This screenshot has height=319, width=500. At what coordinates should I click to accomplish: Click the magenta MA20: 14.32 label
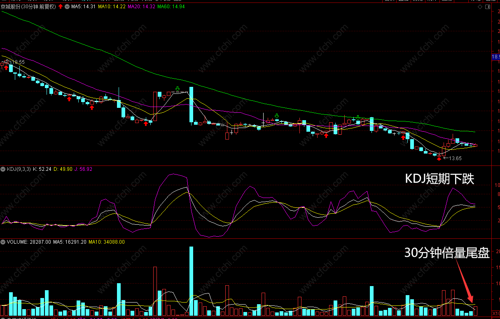pyautogui.click(x=142, y=7)
